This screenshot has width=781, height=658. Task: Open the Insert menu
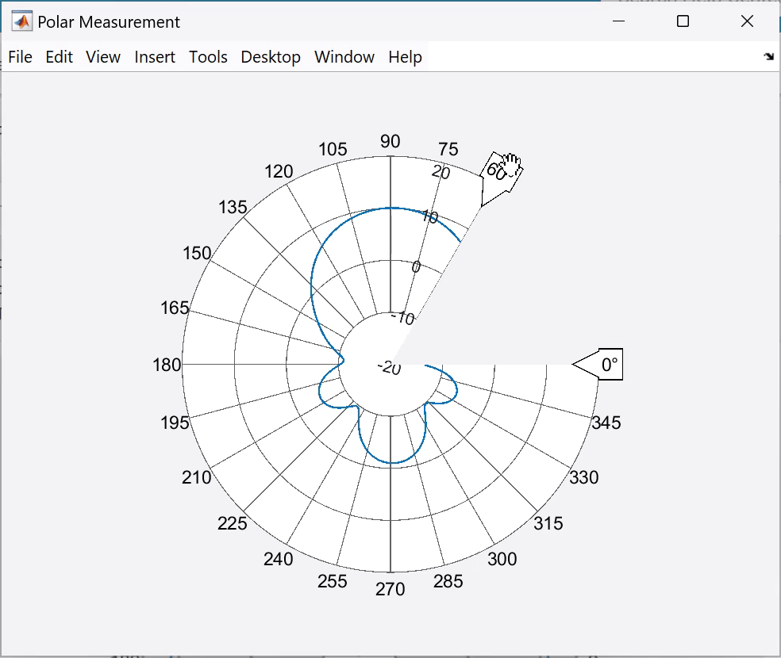(x=155, y=56)
